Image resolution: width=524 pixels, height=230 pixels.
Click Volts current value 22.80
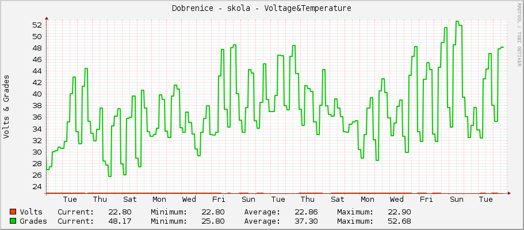120,212
